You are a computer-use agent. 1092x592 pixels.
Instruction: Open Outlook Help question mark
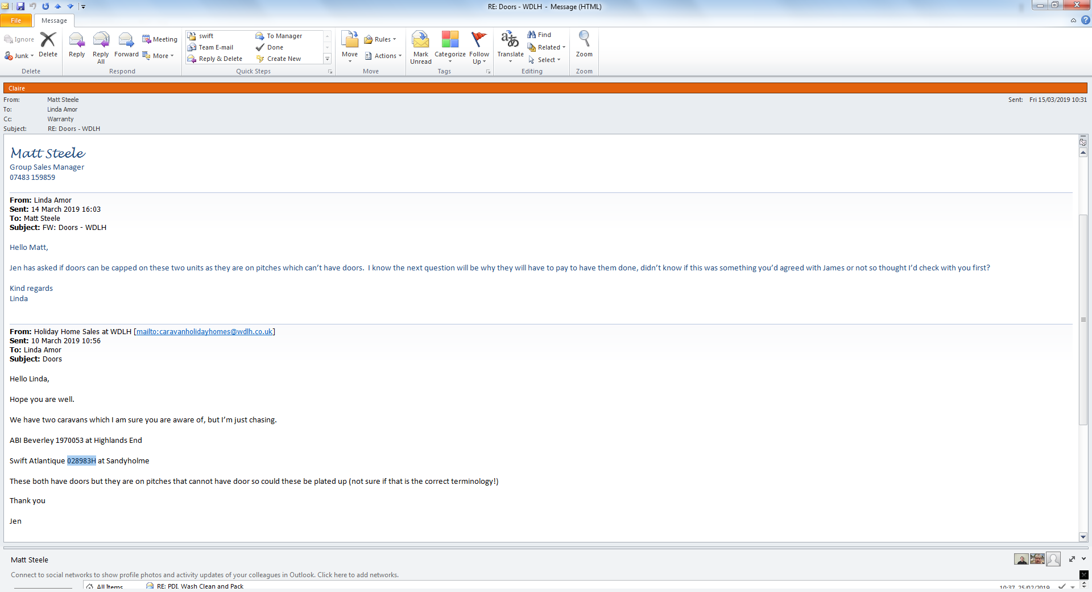point(1085,20)
